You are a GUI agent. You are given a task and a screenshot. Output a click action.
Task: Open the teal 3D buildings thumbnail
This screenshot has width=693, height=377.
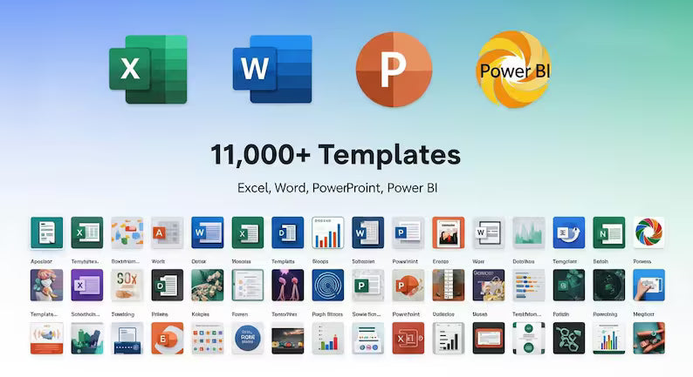(x=87, y=338)
